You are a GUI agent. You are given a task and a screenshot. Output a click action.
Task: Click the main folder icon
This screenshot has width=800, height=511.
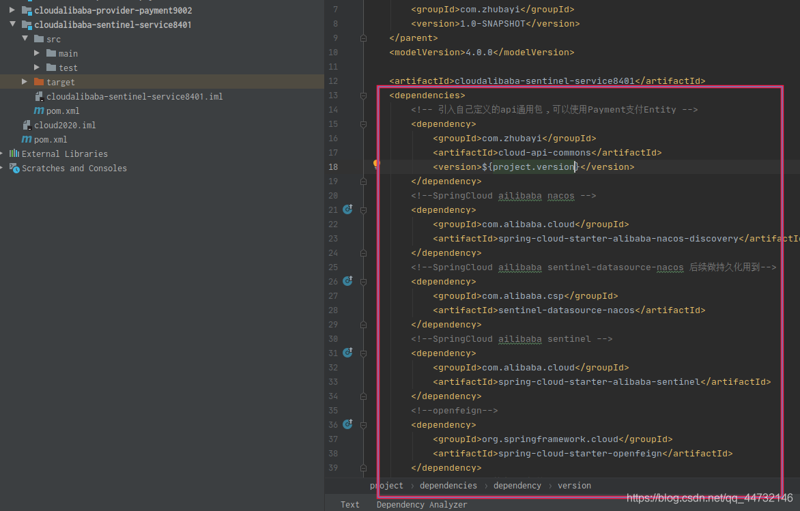51,53
